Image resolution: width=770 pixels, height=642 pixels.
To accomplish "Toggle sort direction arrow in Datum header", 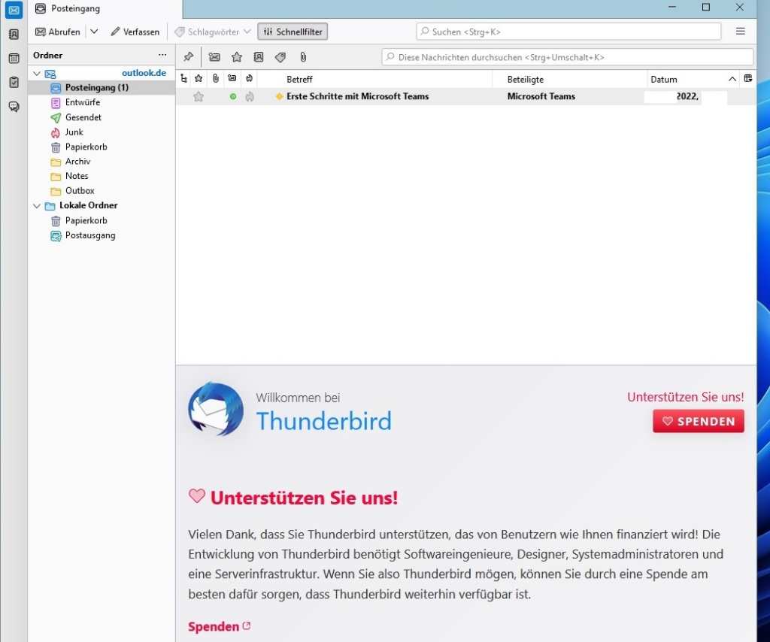I will pos(732,79).
